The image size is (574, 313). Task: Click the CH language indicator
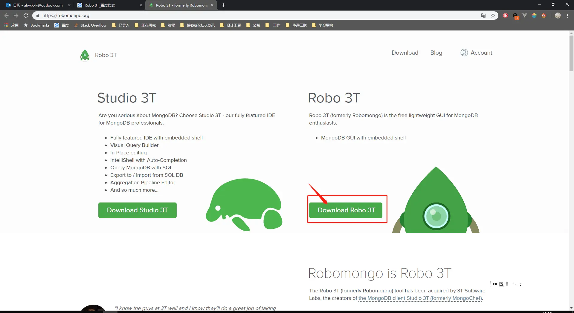tap(495, 284)
